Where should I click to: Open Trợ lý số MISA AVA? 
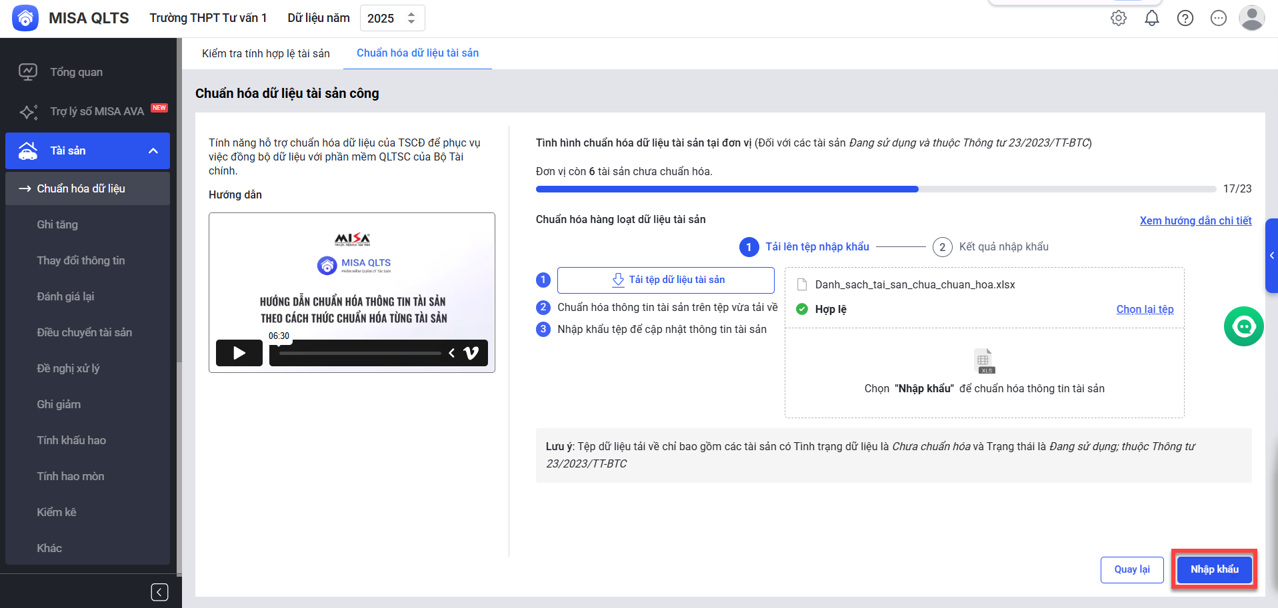(97, 111)
